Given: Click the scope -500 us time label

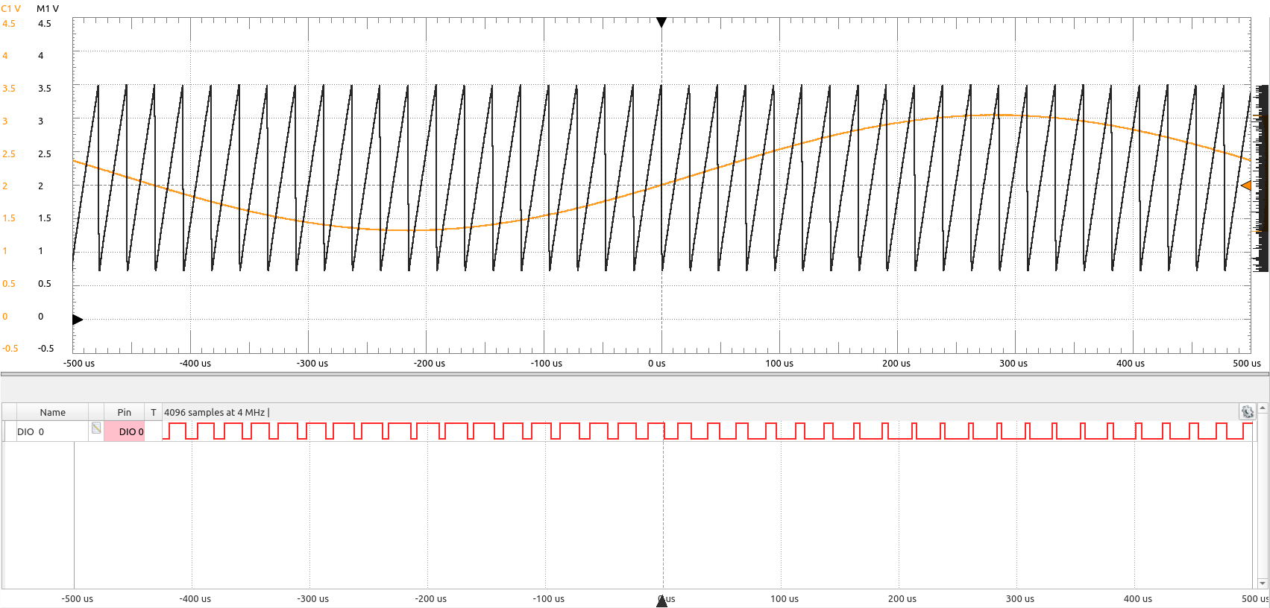Looking at the screenshot, I should [79, 364].
